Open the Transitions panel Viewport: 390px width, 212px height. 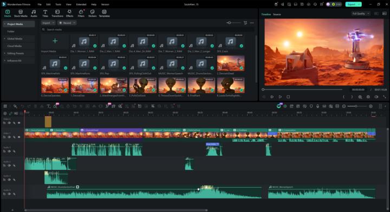click(x=57, y=13)
